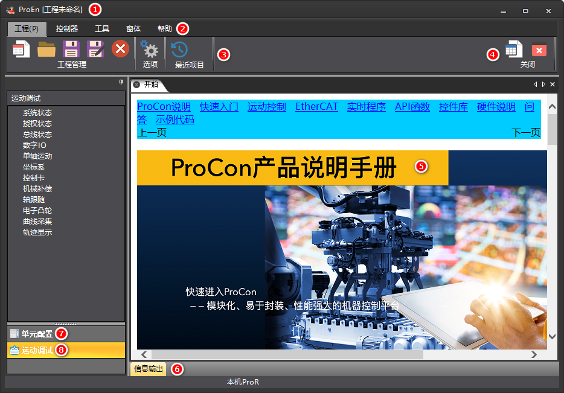The image size is (564, 393).
Task: Open the 帮助 menu tab
Action: 165,29
